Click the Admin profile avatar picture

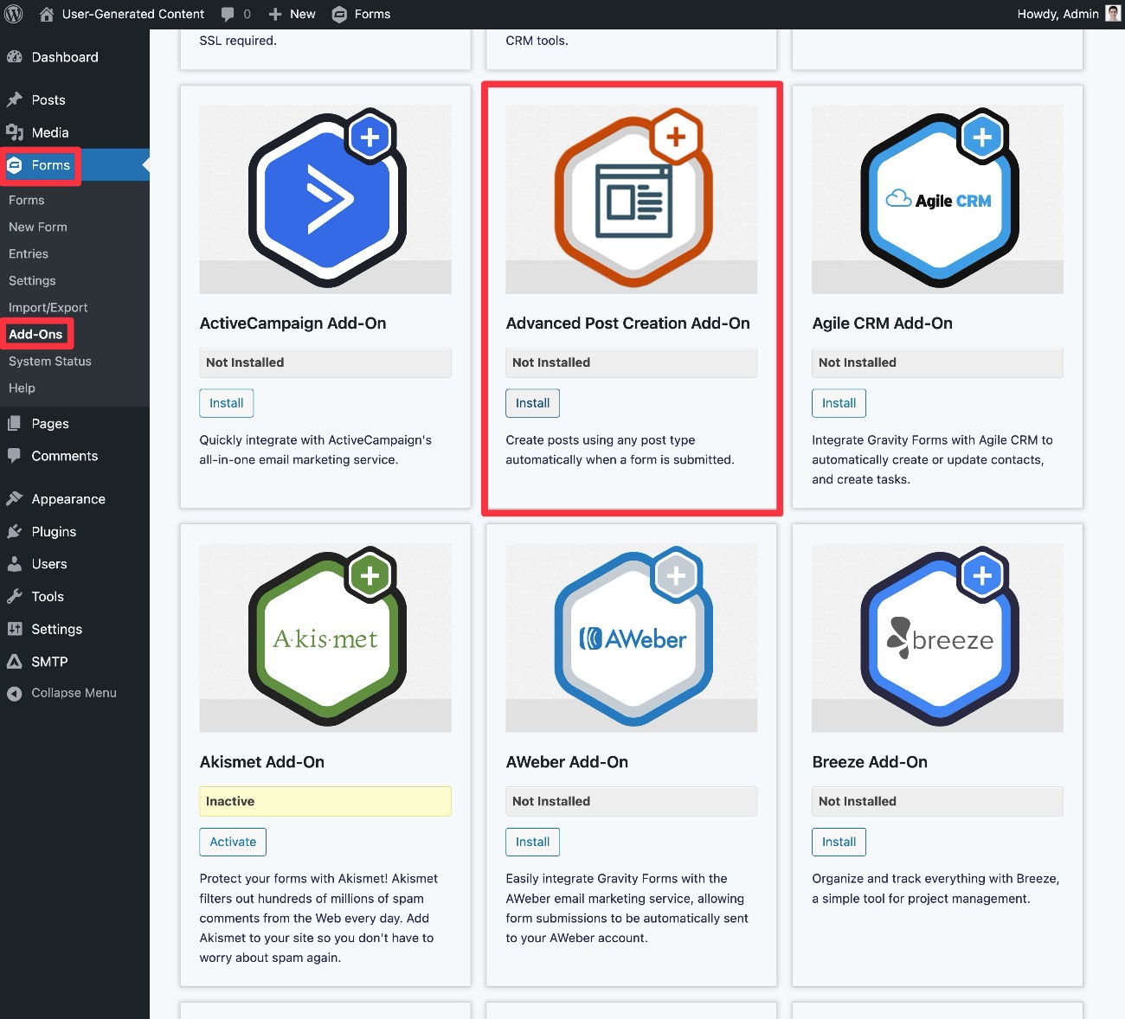tap(1112, 13)
